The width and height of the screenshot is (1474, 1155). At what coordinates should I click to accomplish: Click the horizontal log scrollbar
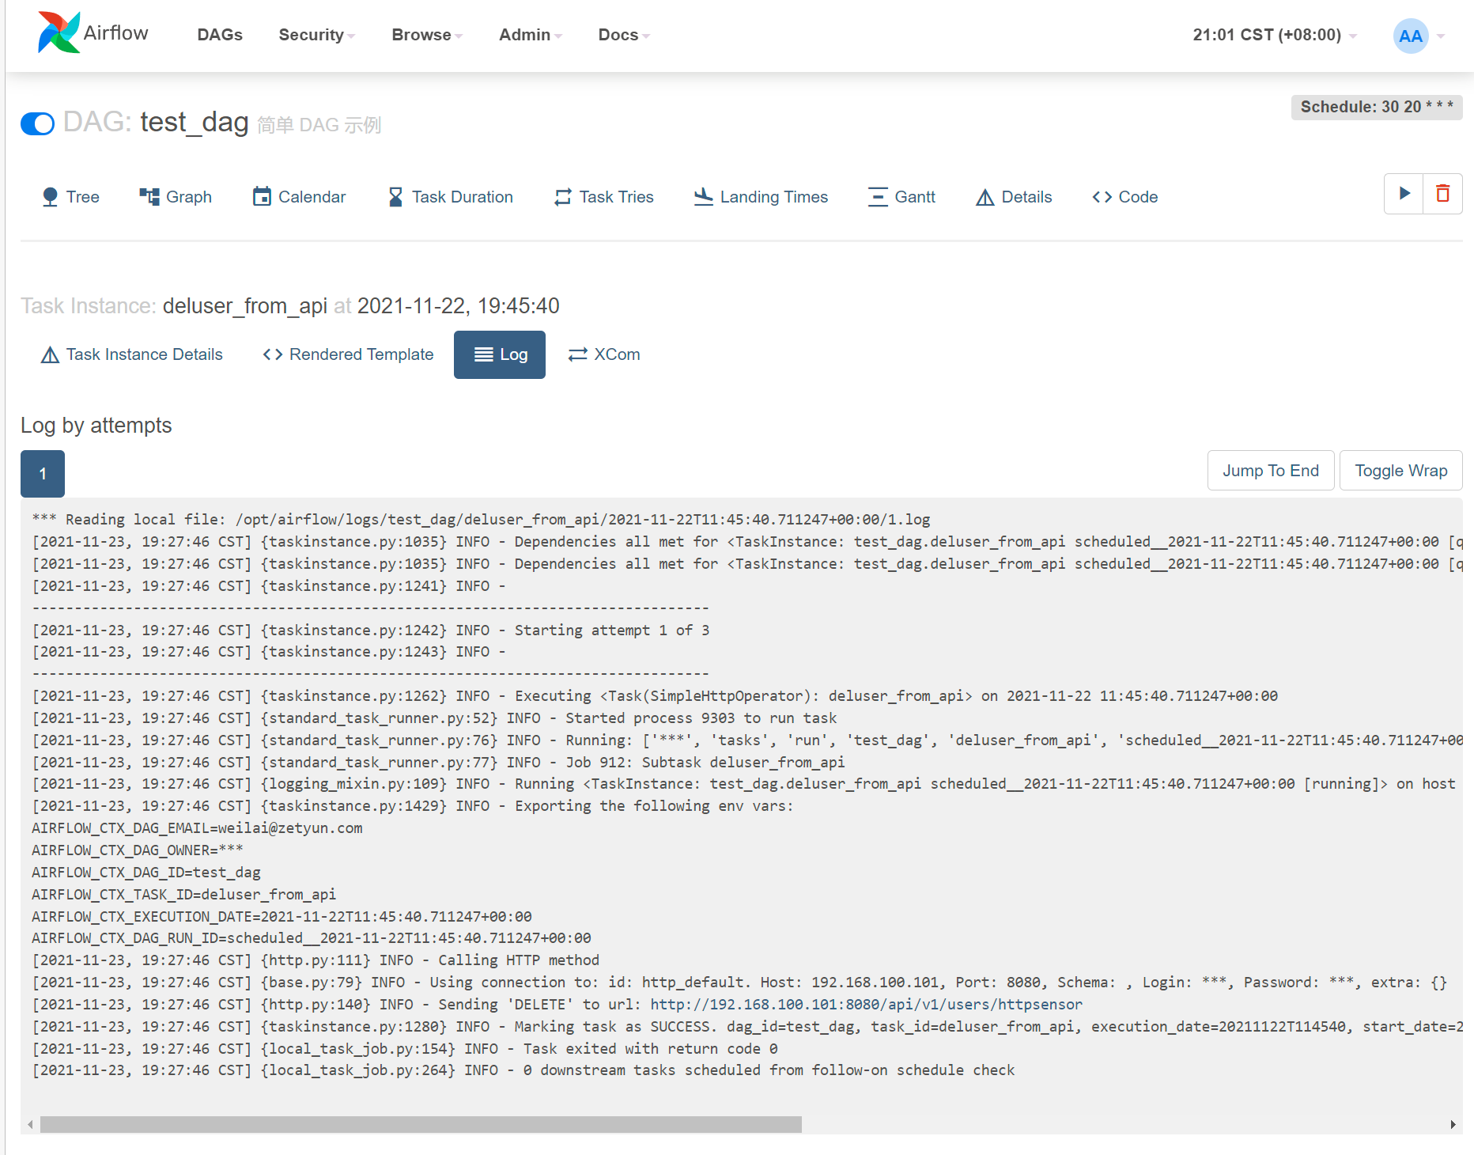[421, 1124]
